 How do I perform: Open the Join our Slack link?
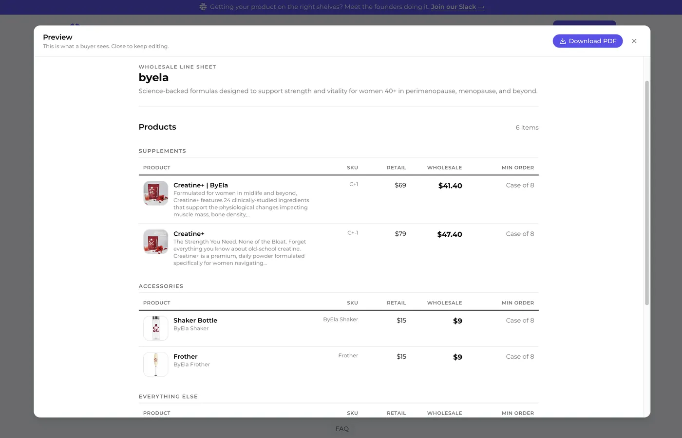(x=457, y=7)
